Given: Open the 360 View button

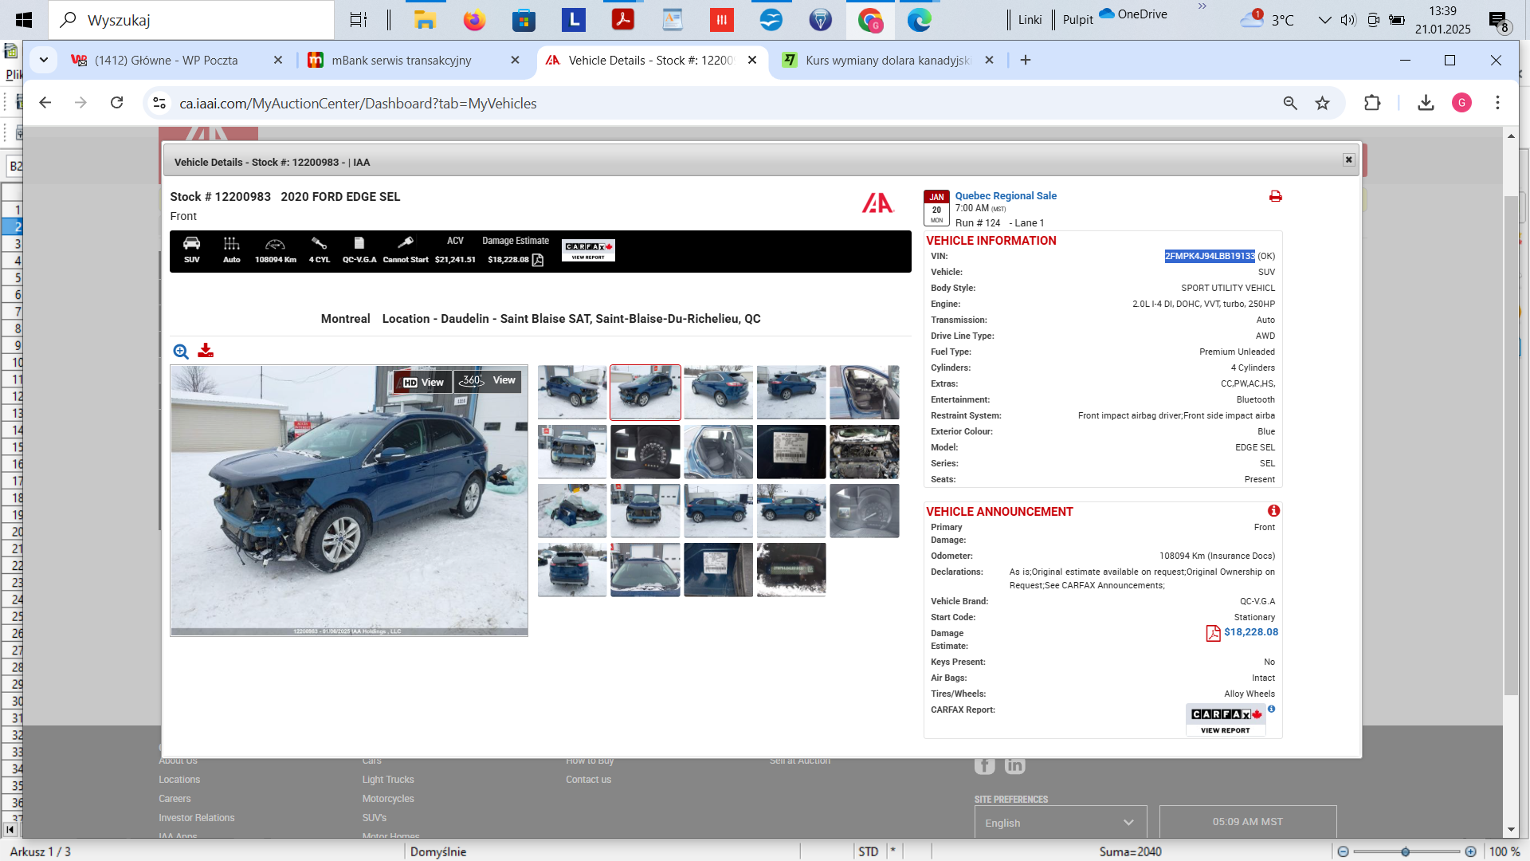Looking at the screenshot, I should click(488, 381).
